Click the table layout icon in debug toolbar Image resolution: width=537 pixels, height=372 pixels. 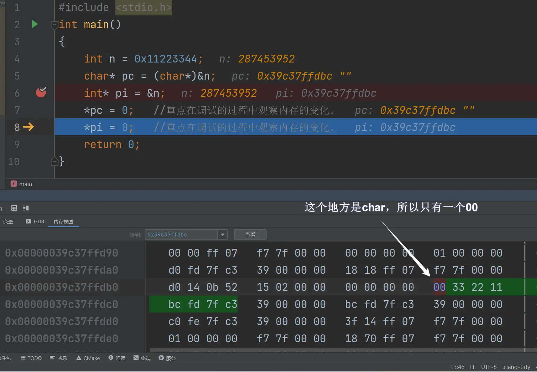(14, 208)
